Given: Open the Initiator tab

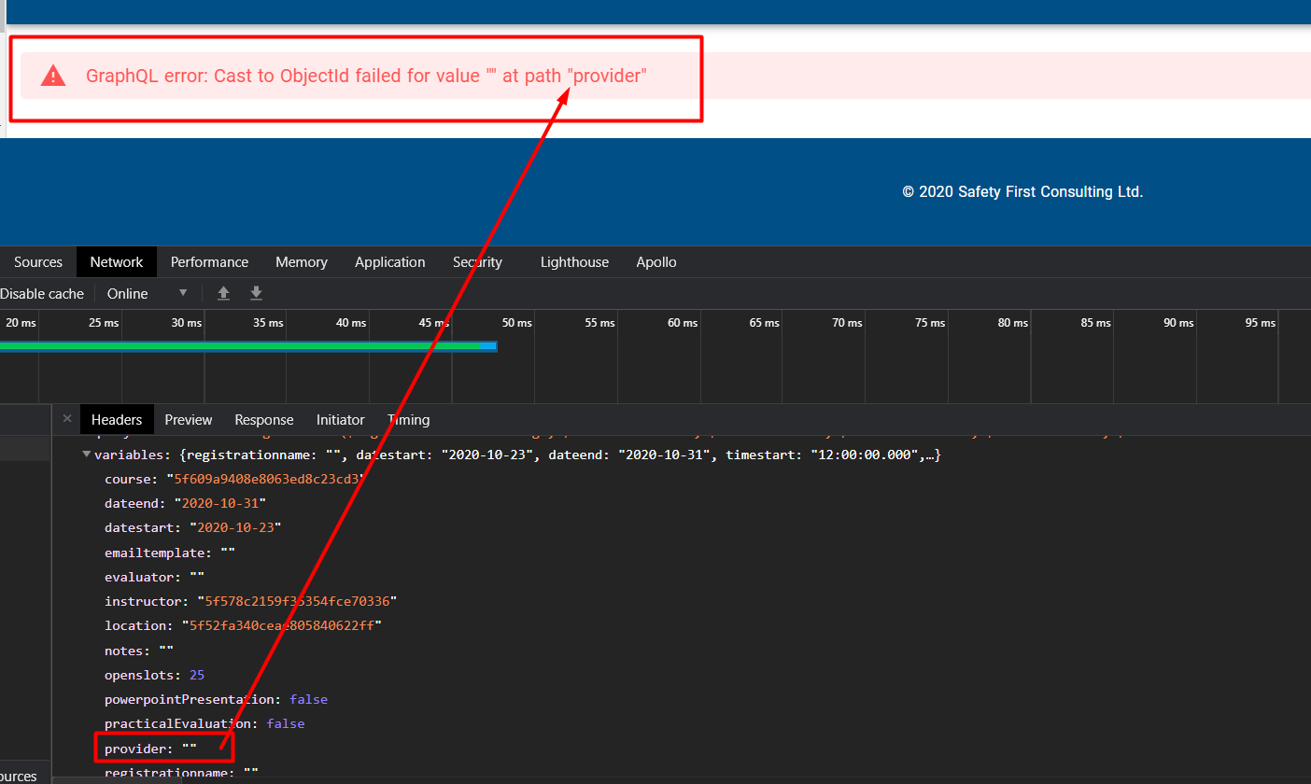Looking at the screenshot, I should pos(341,419).
